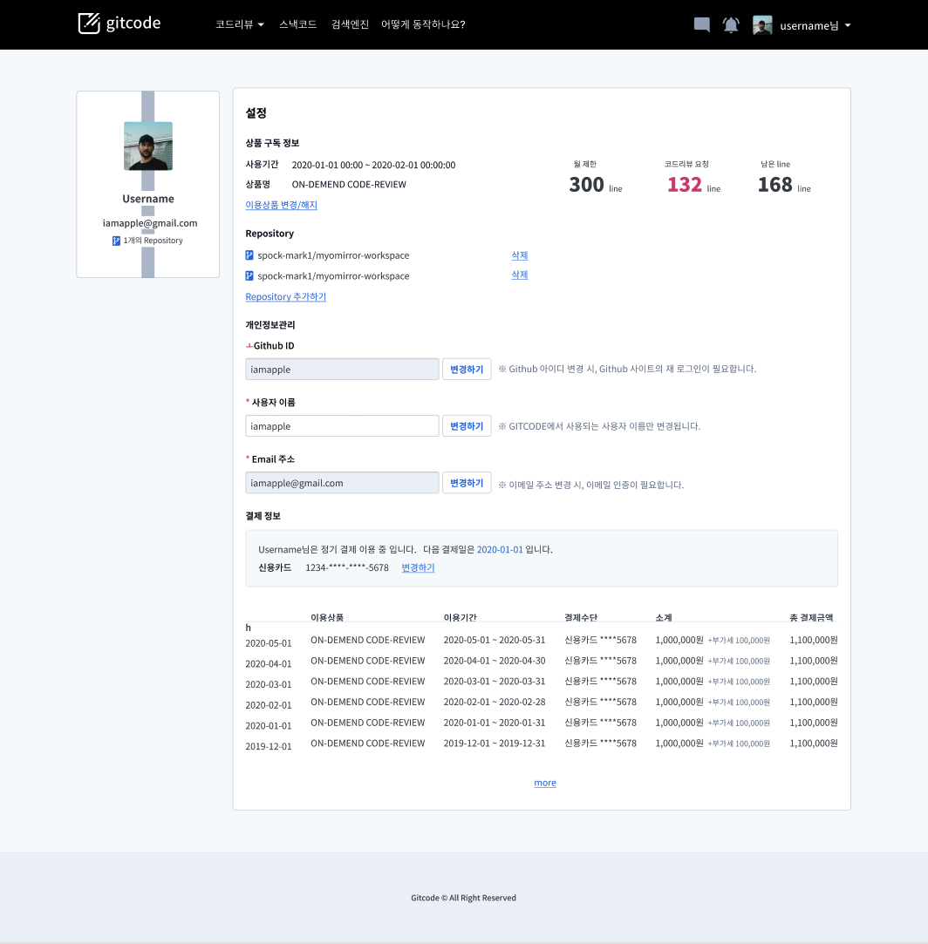Click the icon of first myomirror-workspace repository
The width and height of the screenshot is (928, 944).
pos(249,255)
